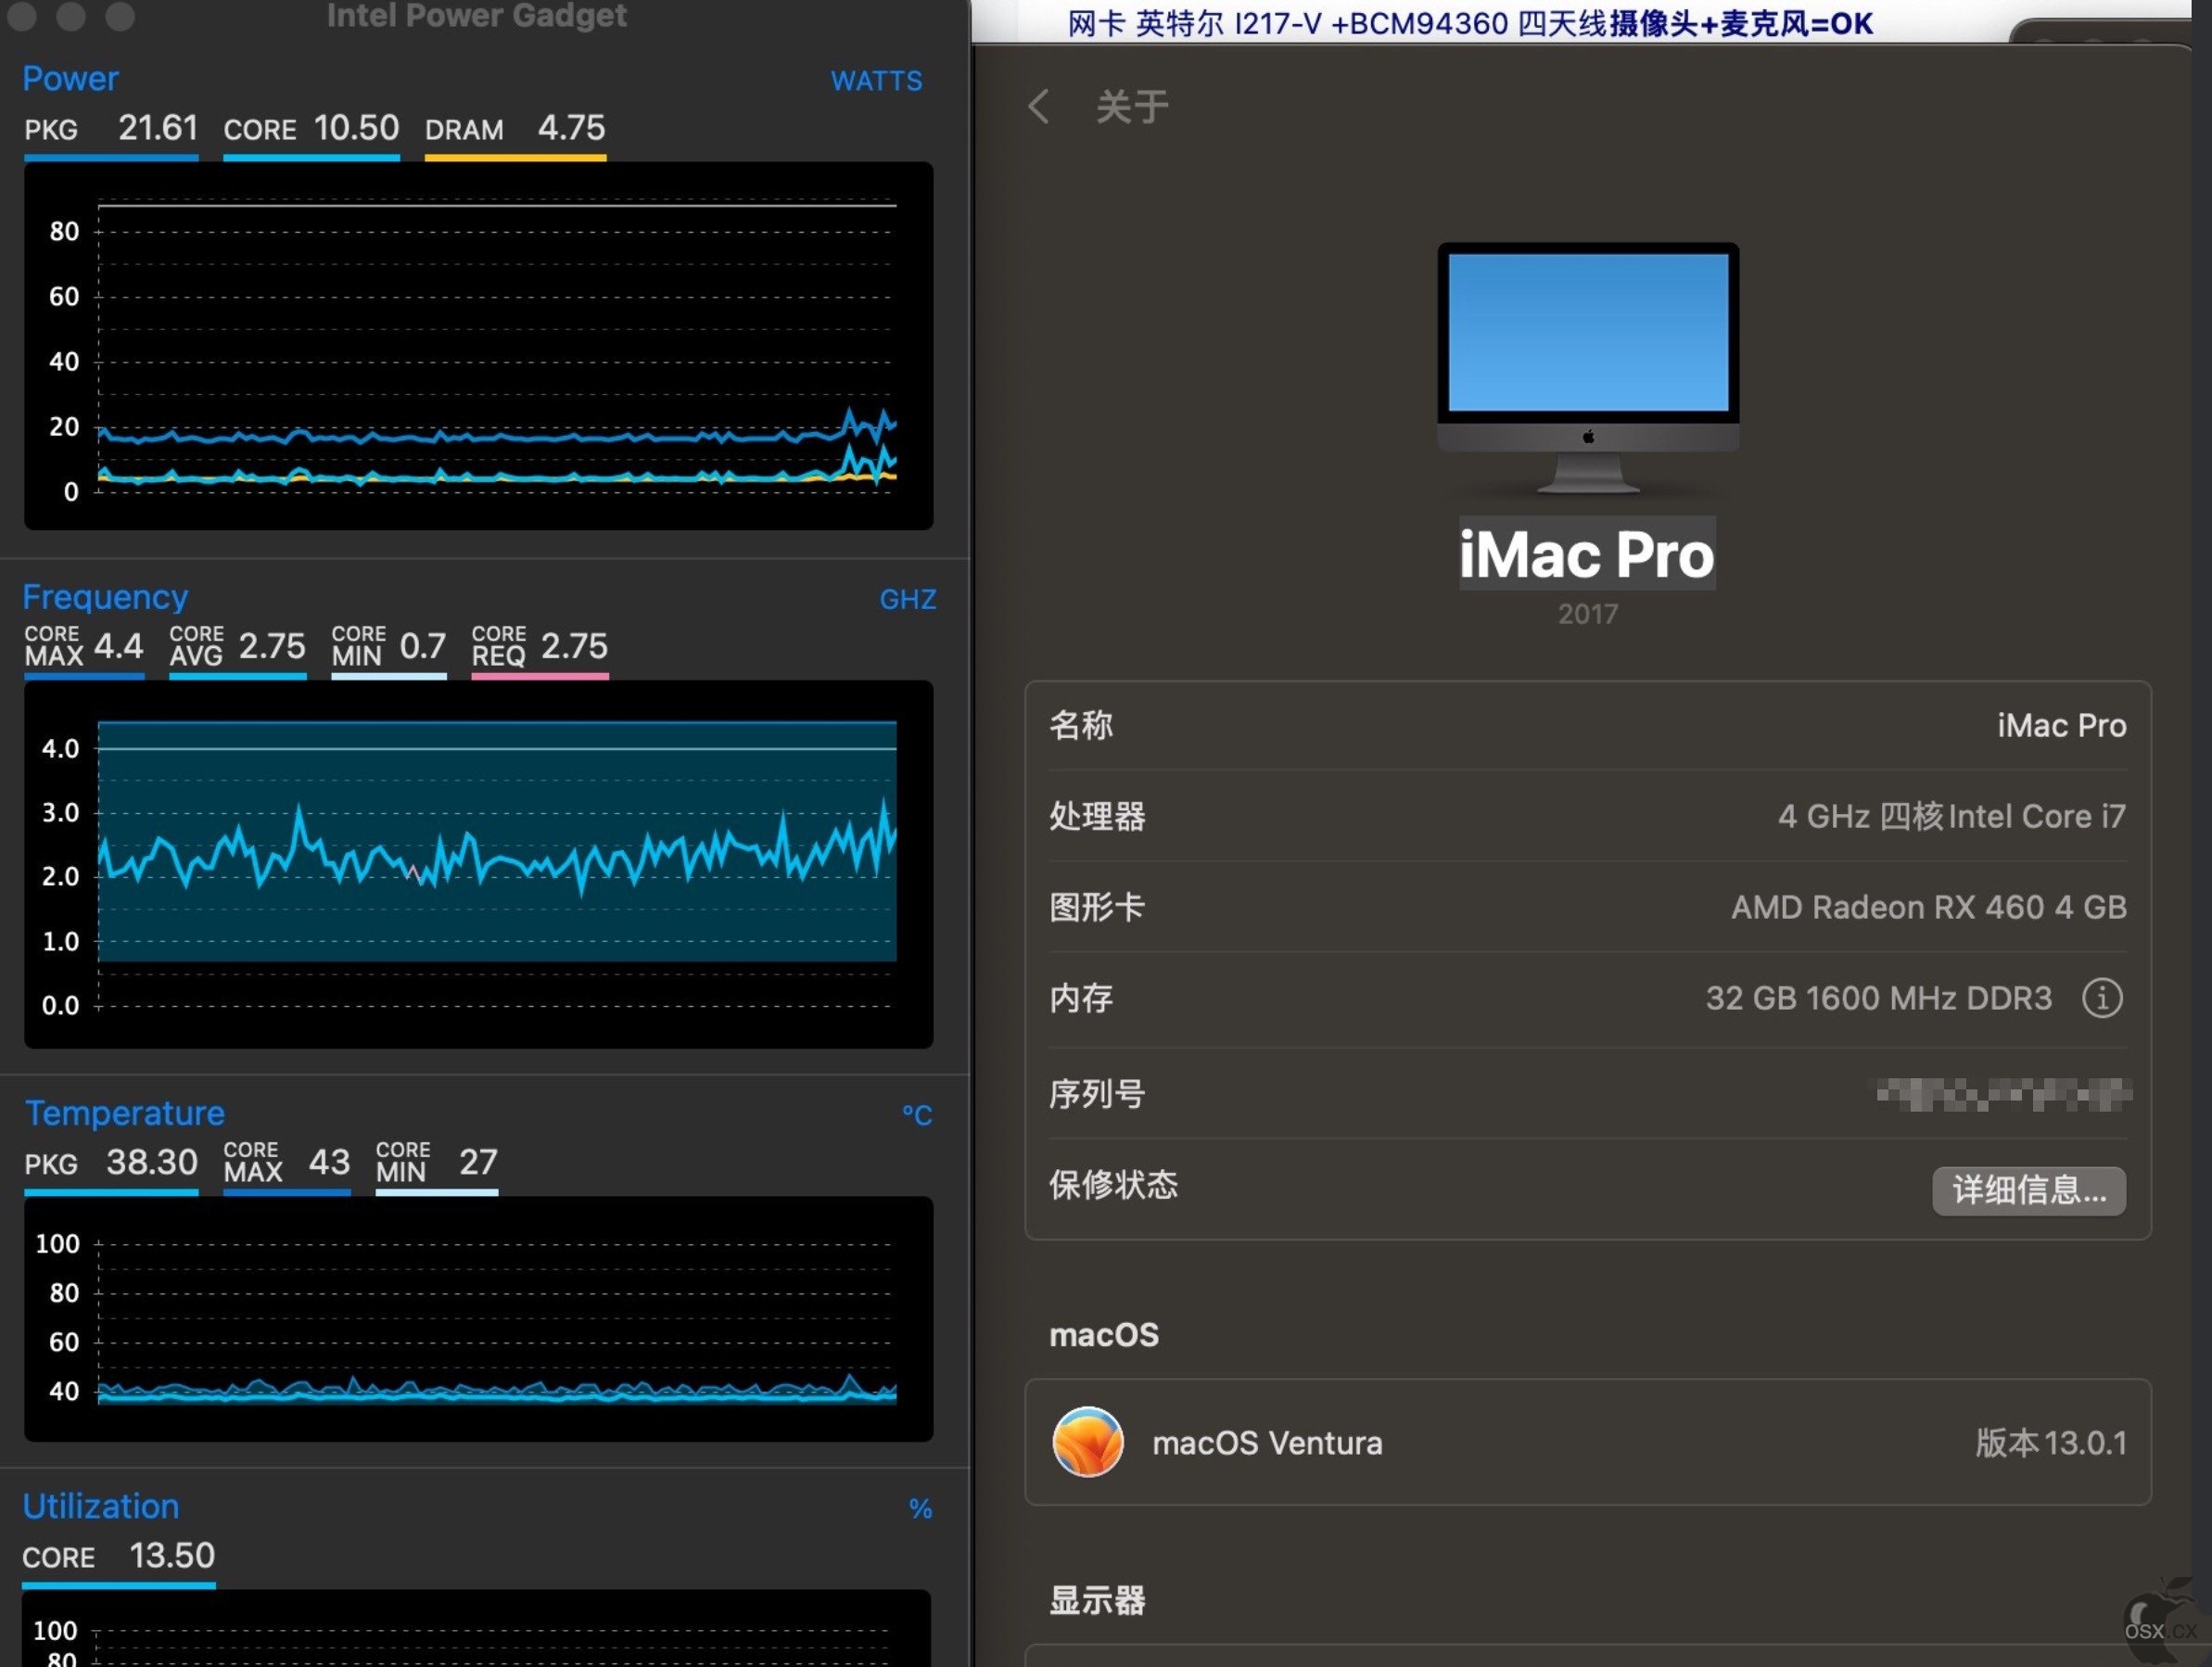Click the 序列号 row label
2212x1667 pixels.
point(1097,1094)
